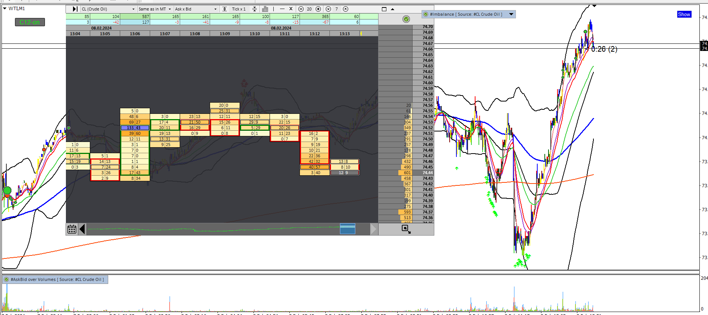Image resolution: width=708 pixels, height=315 pixels.
Task: Open the WTI,M1 chart menu triangle
Action: [5, 8]
